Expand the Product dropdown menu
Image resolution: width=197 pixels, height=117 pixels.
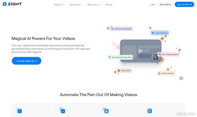pos(59,4)
